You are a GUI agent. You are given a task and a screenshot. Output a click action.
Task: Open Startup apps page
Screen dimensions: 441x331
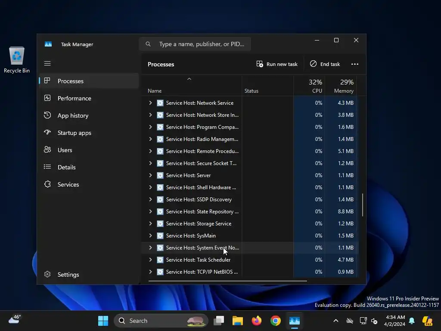point(89,133)
